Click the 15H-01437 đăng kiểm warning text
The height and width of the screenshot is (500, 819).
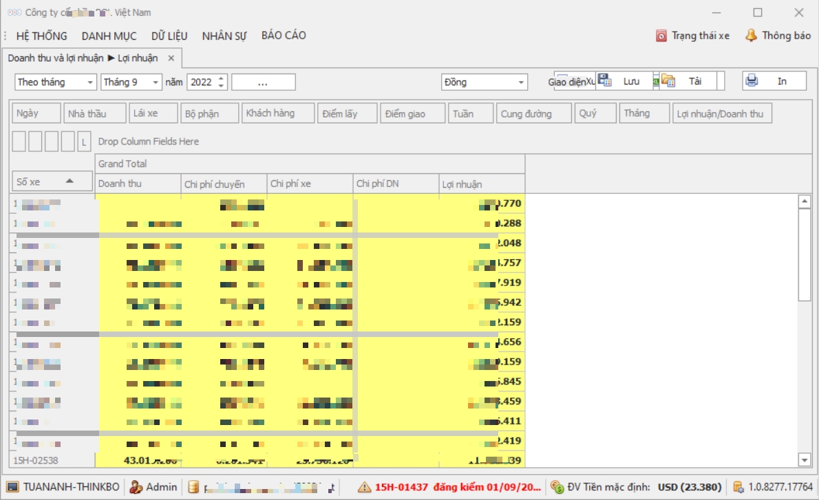coord(458,487)
